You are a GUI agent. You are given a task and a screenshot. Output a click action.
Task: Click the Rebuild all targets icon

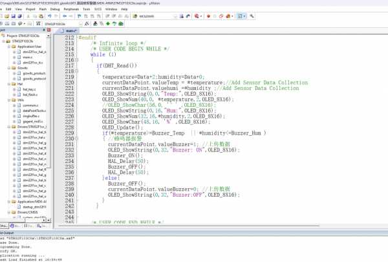[14, 24]
